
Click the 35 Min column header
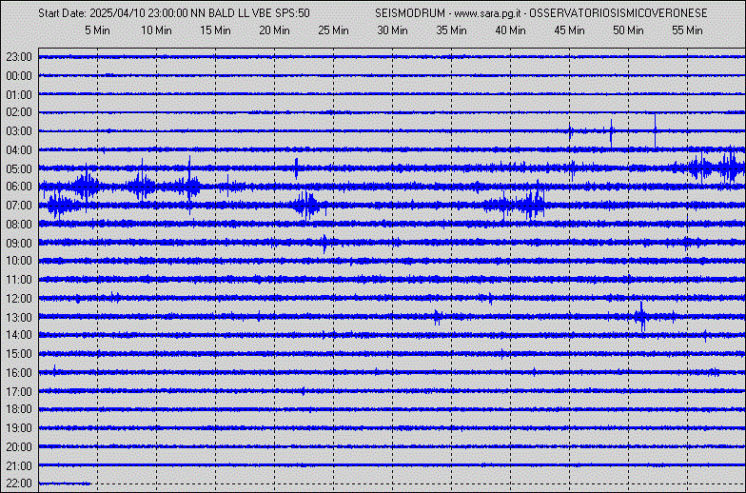[x=451, y=30]
